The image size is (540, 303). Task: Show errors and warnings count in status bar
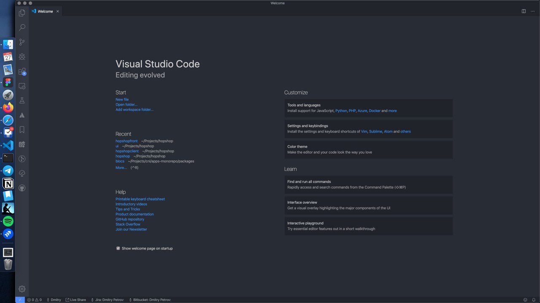[x=34, y=300]
